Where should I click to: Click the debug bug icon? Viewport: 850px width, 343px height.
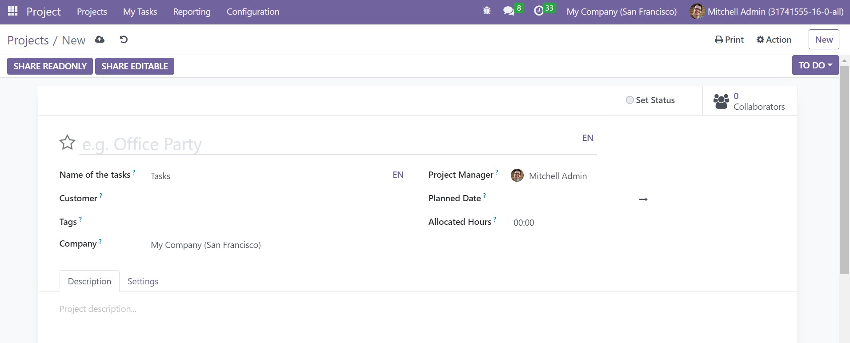pyautogui.click(x=487, y=11)
